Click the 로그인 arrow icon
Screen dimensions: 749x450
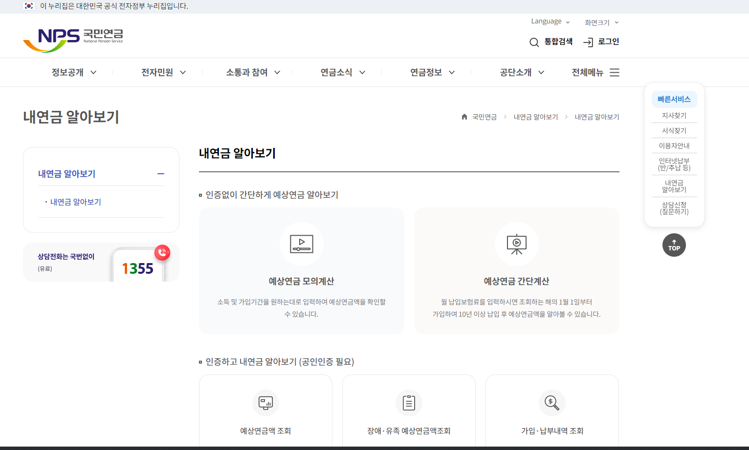588,42
